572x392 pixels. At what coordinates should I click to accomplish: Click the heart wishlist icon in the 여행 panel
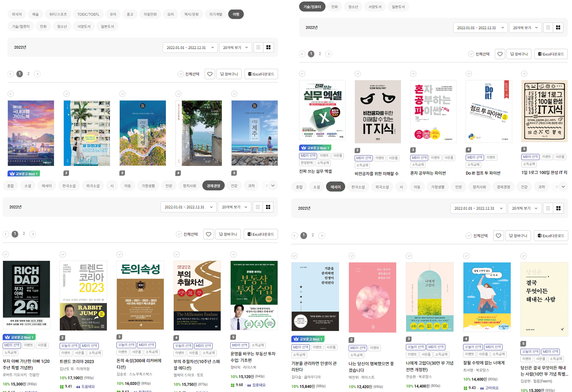[210, 74]
